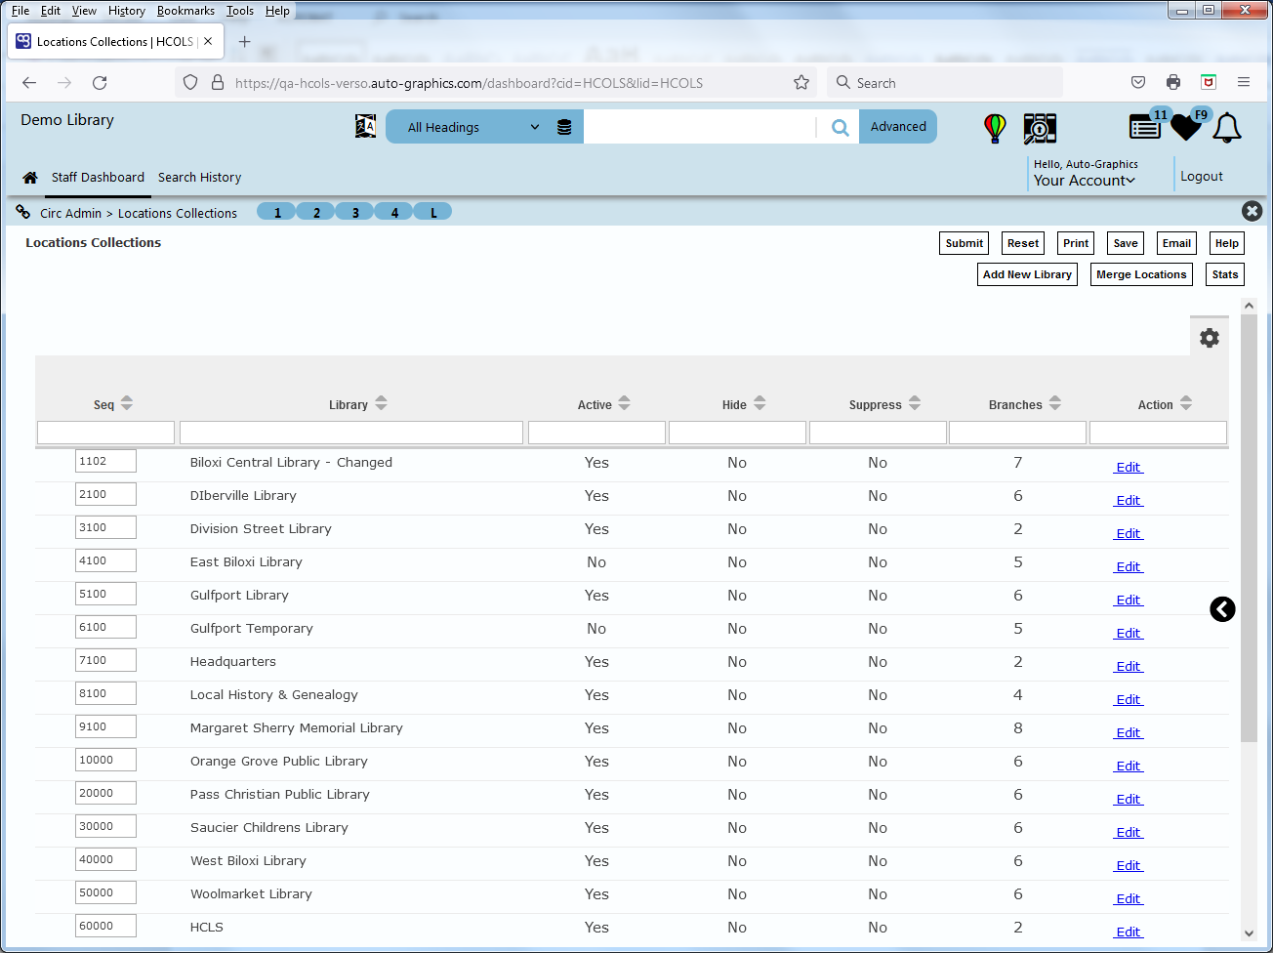Open the lists icon with badge 11
1273x953 pixels.
(x=1145, y=127)
